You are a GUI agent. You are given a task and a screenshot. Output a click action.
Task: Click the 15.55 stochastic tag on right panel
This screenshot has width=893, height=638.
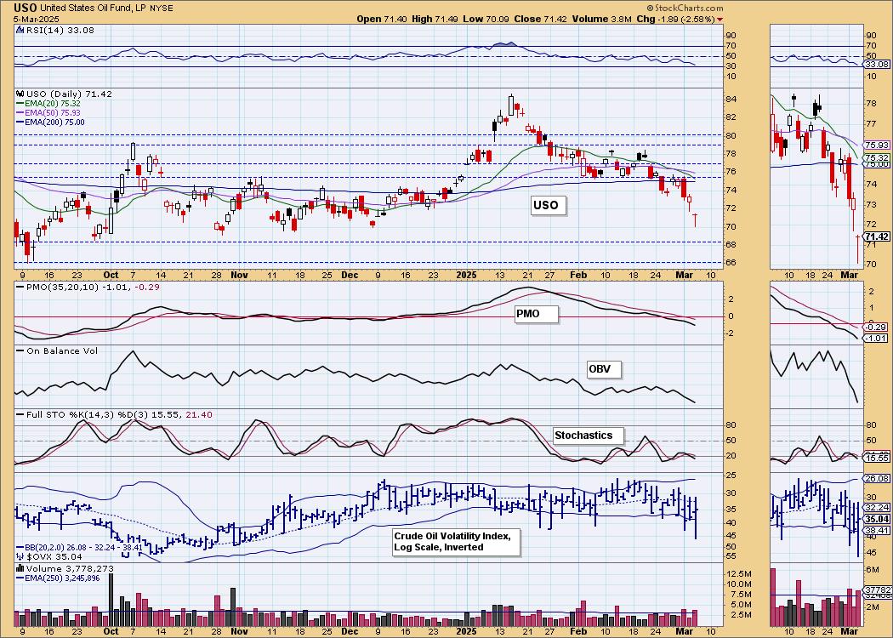878,458
